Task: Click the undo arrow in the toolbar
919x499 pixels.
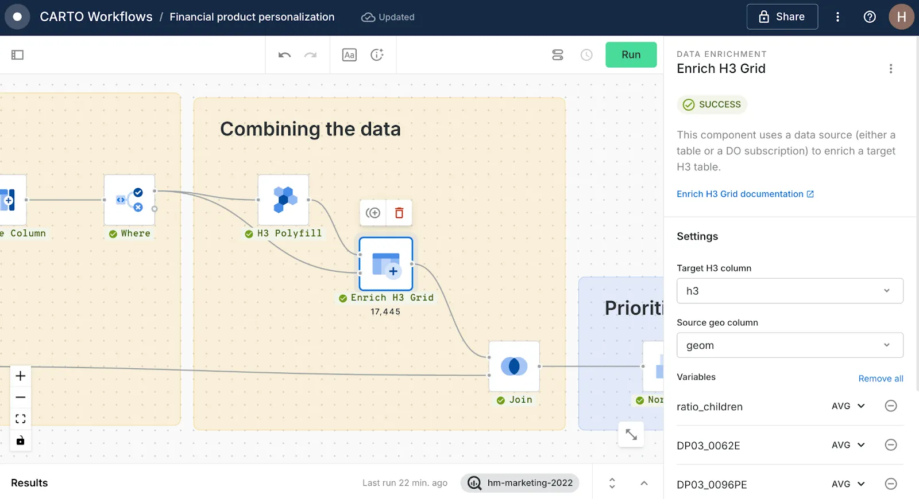Action: pos(284,55)
